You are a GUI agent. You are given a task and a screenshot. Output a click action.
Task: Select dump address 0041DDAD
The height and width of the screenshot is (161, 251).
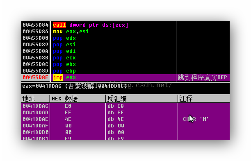tap(35, 113)
